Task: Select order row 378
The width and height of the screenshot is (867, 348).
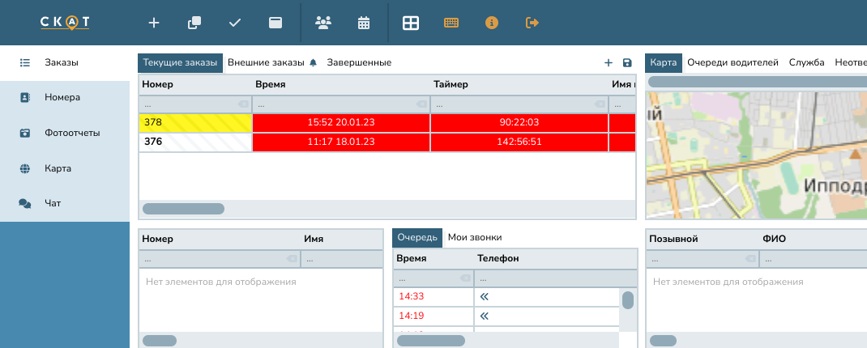Action: (x=194, y=122)
